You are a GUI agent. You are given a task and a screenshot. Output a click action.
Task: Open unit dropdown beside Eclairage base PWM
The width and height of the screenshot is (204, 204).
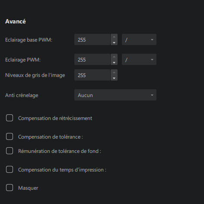pos(139,39)
